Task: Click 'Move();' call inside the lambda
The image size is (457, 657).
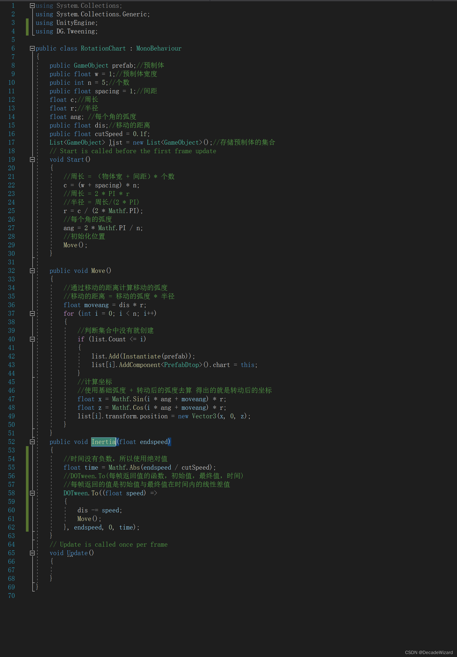Action: click(x=89, y=519)
